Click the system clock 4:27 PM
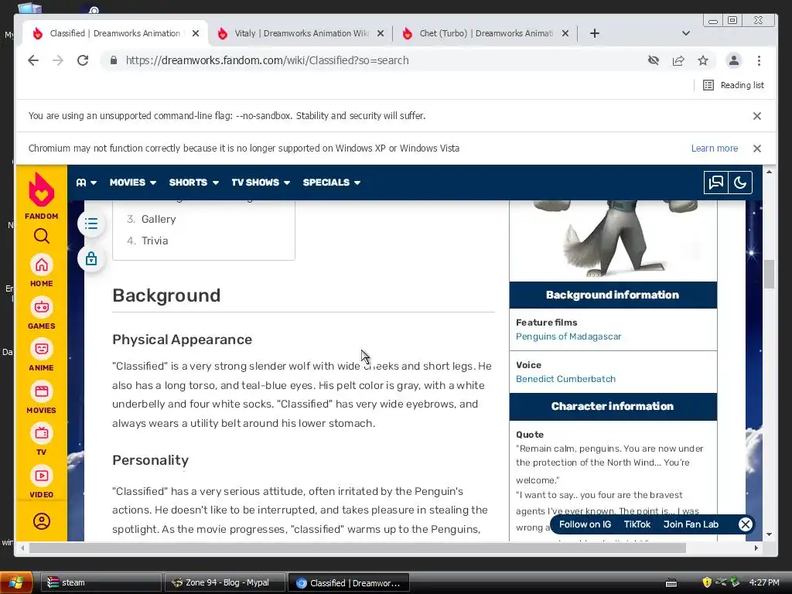 pos(763,582)
